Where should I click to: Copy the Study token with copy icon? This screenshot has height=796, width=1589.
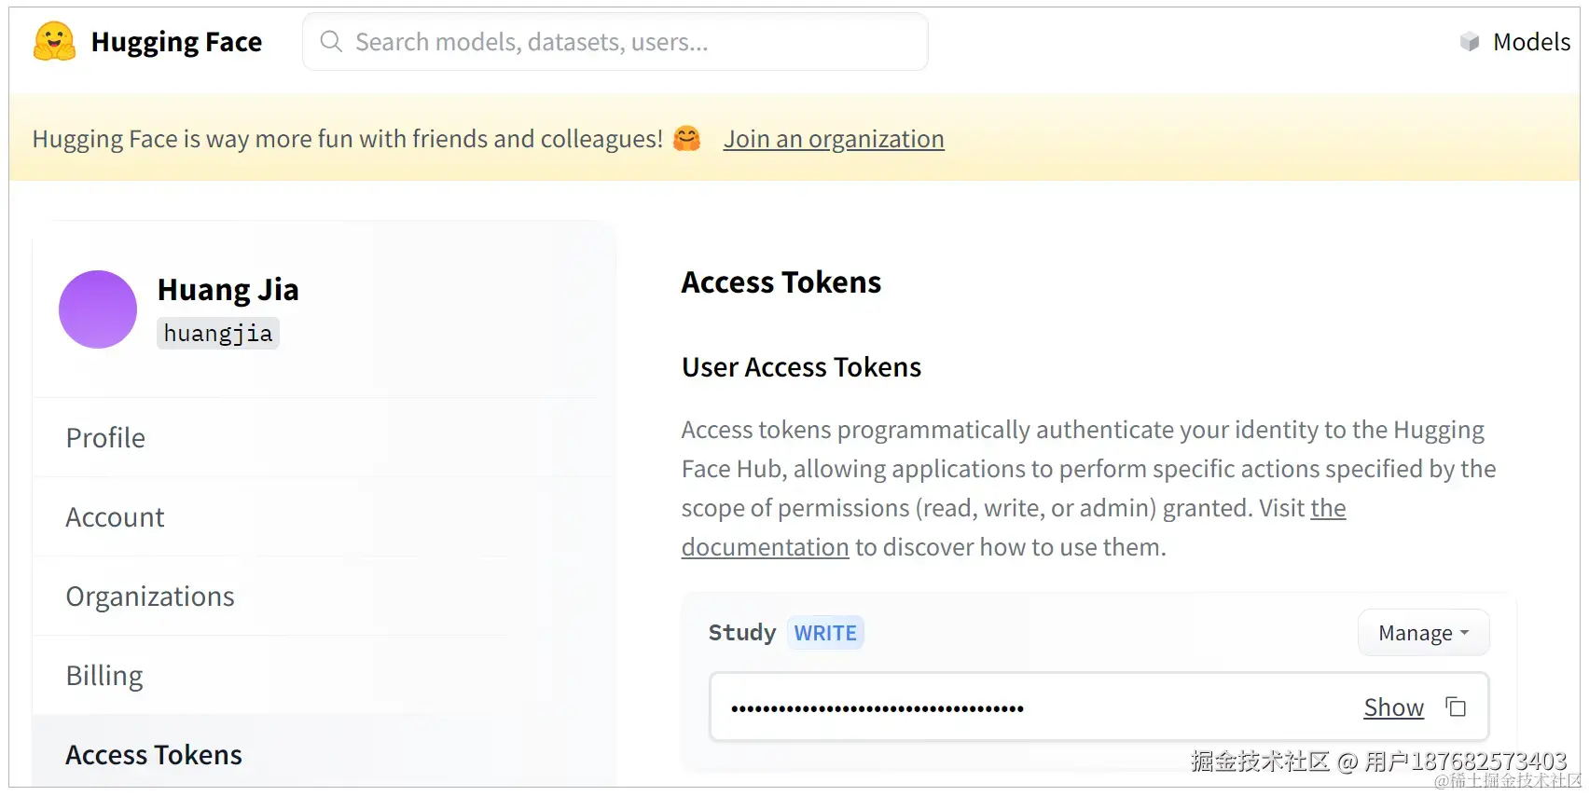click(x=1456, y=707)
